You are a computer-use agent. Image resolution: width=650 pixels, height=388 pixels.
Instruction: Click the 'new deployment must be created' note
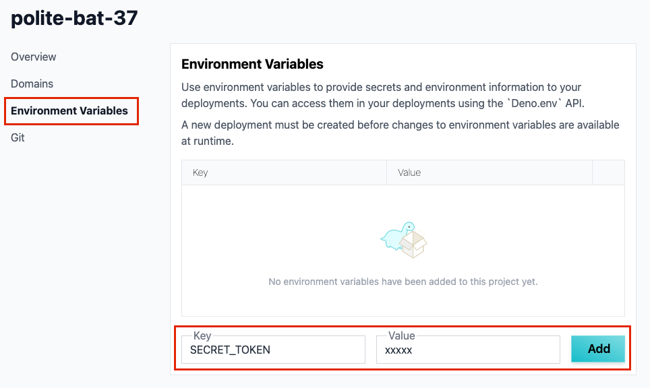tap(401, 133)
